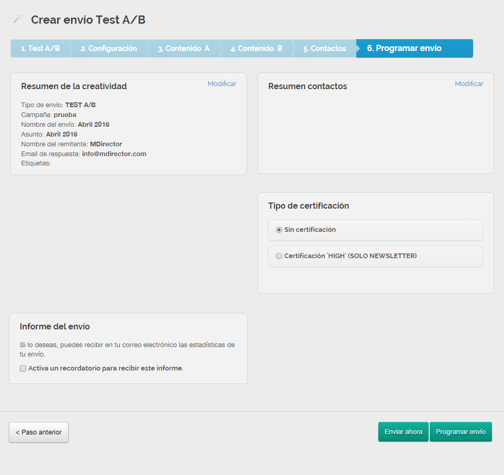Jump to step 4 Contenido B
The width and height of the screenshot is (504, 475).
[256, 48]
